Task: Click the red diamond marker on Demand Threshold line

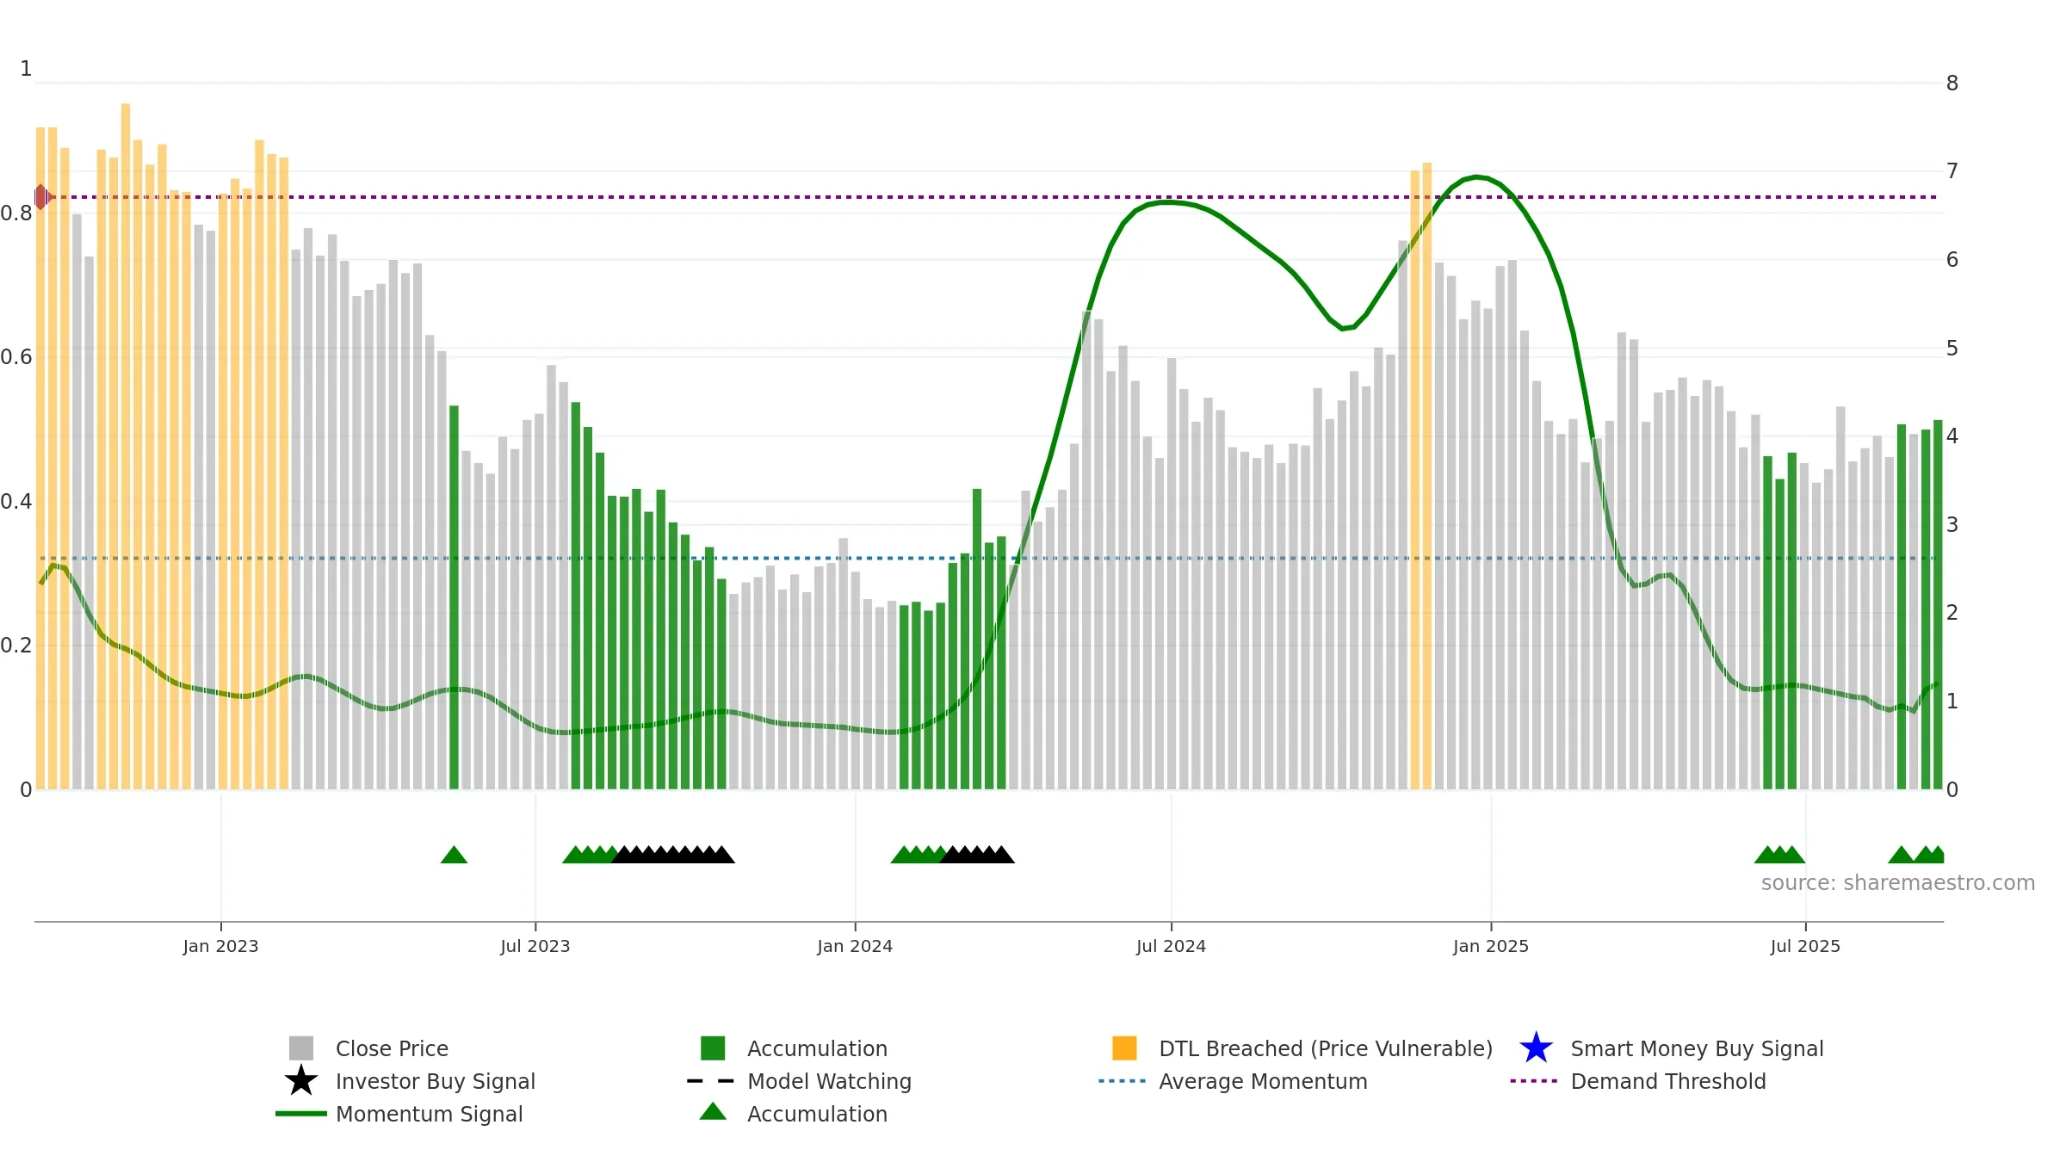Action: point(41,197)
